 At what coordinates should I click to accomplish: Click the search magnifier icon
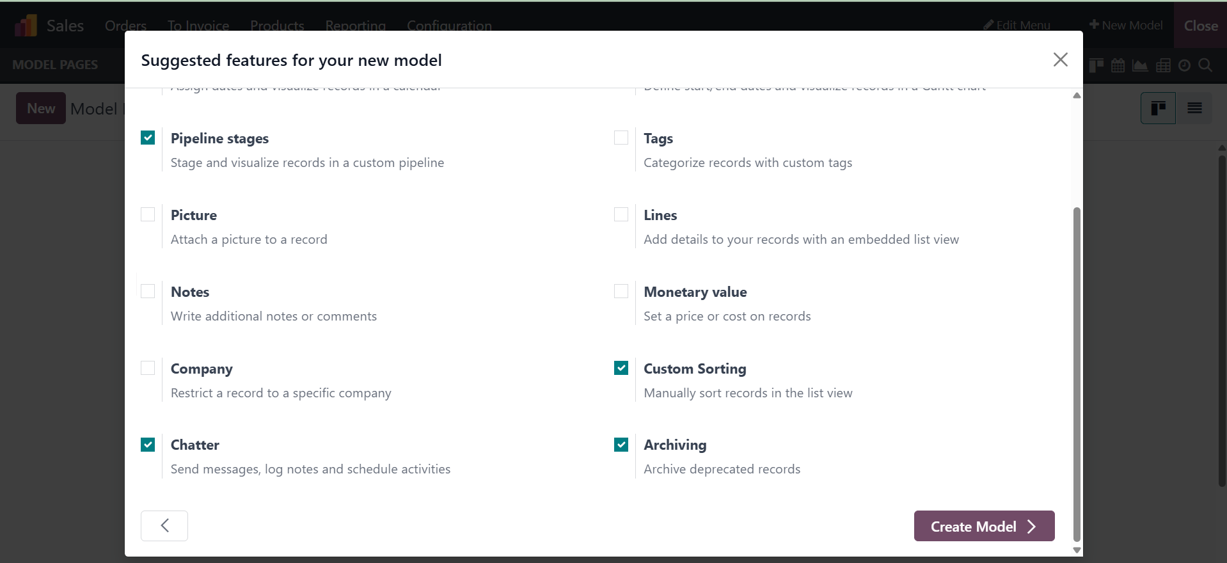pyautogui.click(x=1205, y=65)
